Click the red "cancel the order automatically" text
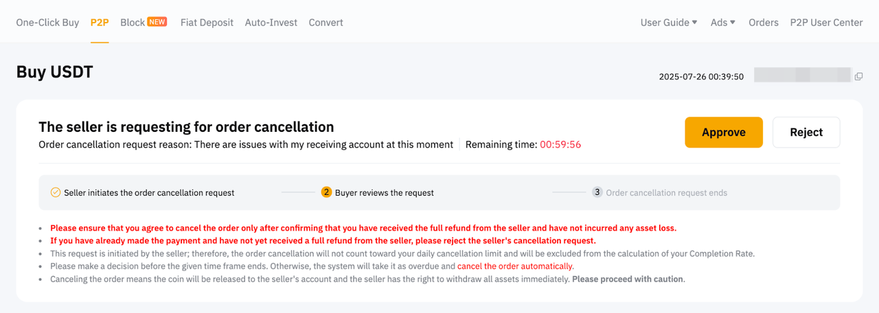This screenshot has height=313, width=879. coord(515,266)
